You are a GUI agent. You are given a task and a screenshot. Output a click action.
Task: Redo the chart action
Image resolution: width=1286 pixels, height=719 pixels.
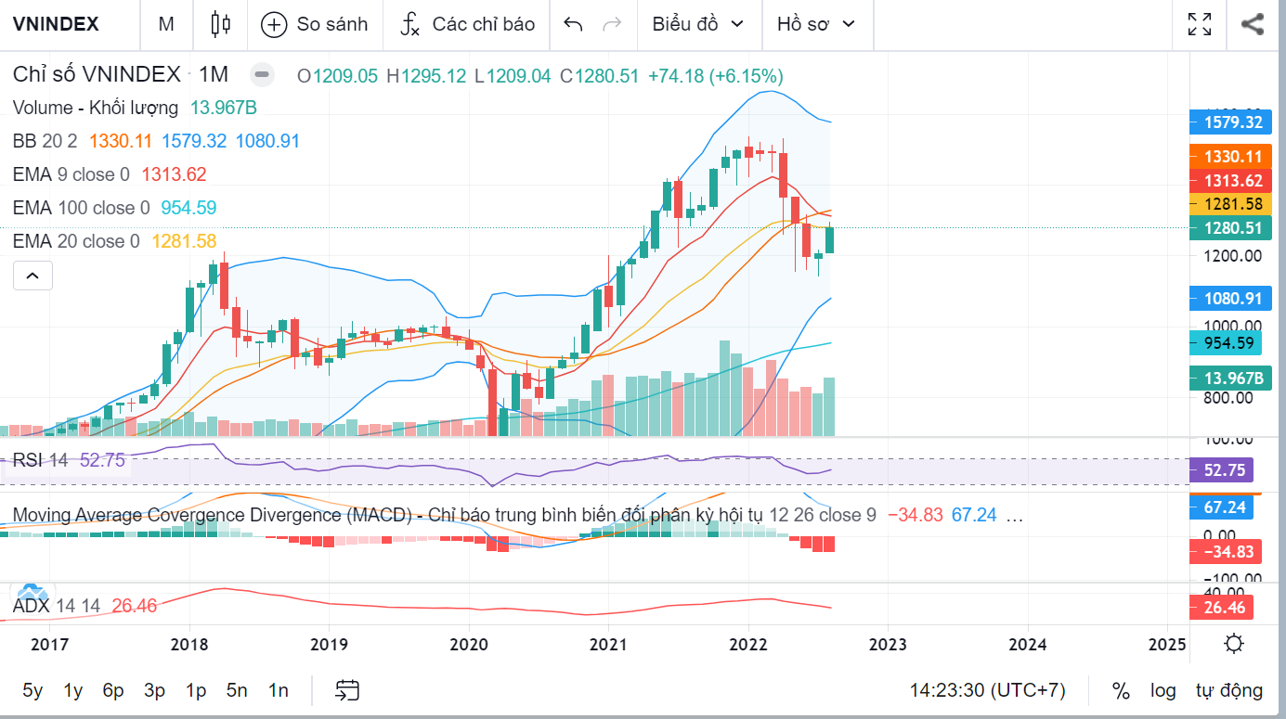point(612,24)
